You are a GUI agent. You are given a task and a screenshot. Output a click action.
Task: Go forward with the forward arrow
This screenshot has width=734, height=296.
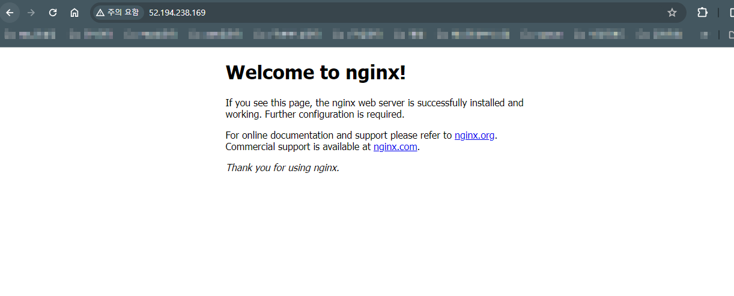(32, 13)
